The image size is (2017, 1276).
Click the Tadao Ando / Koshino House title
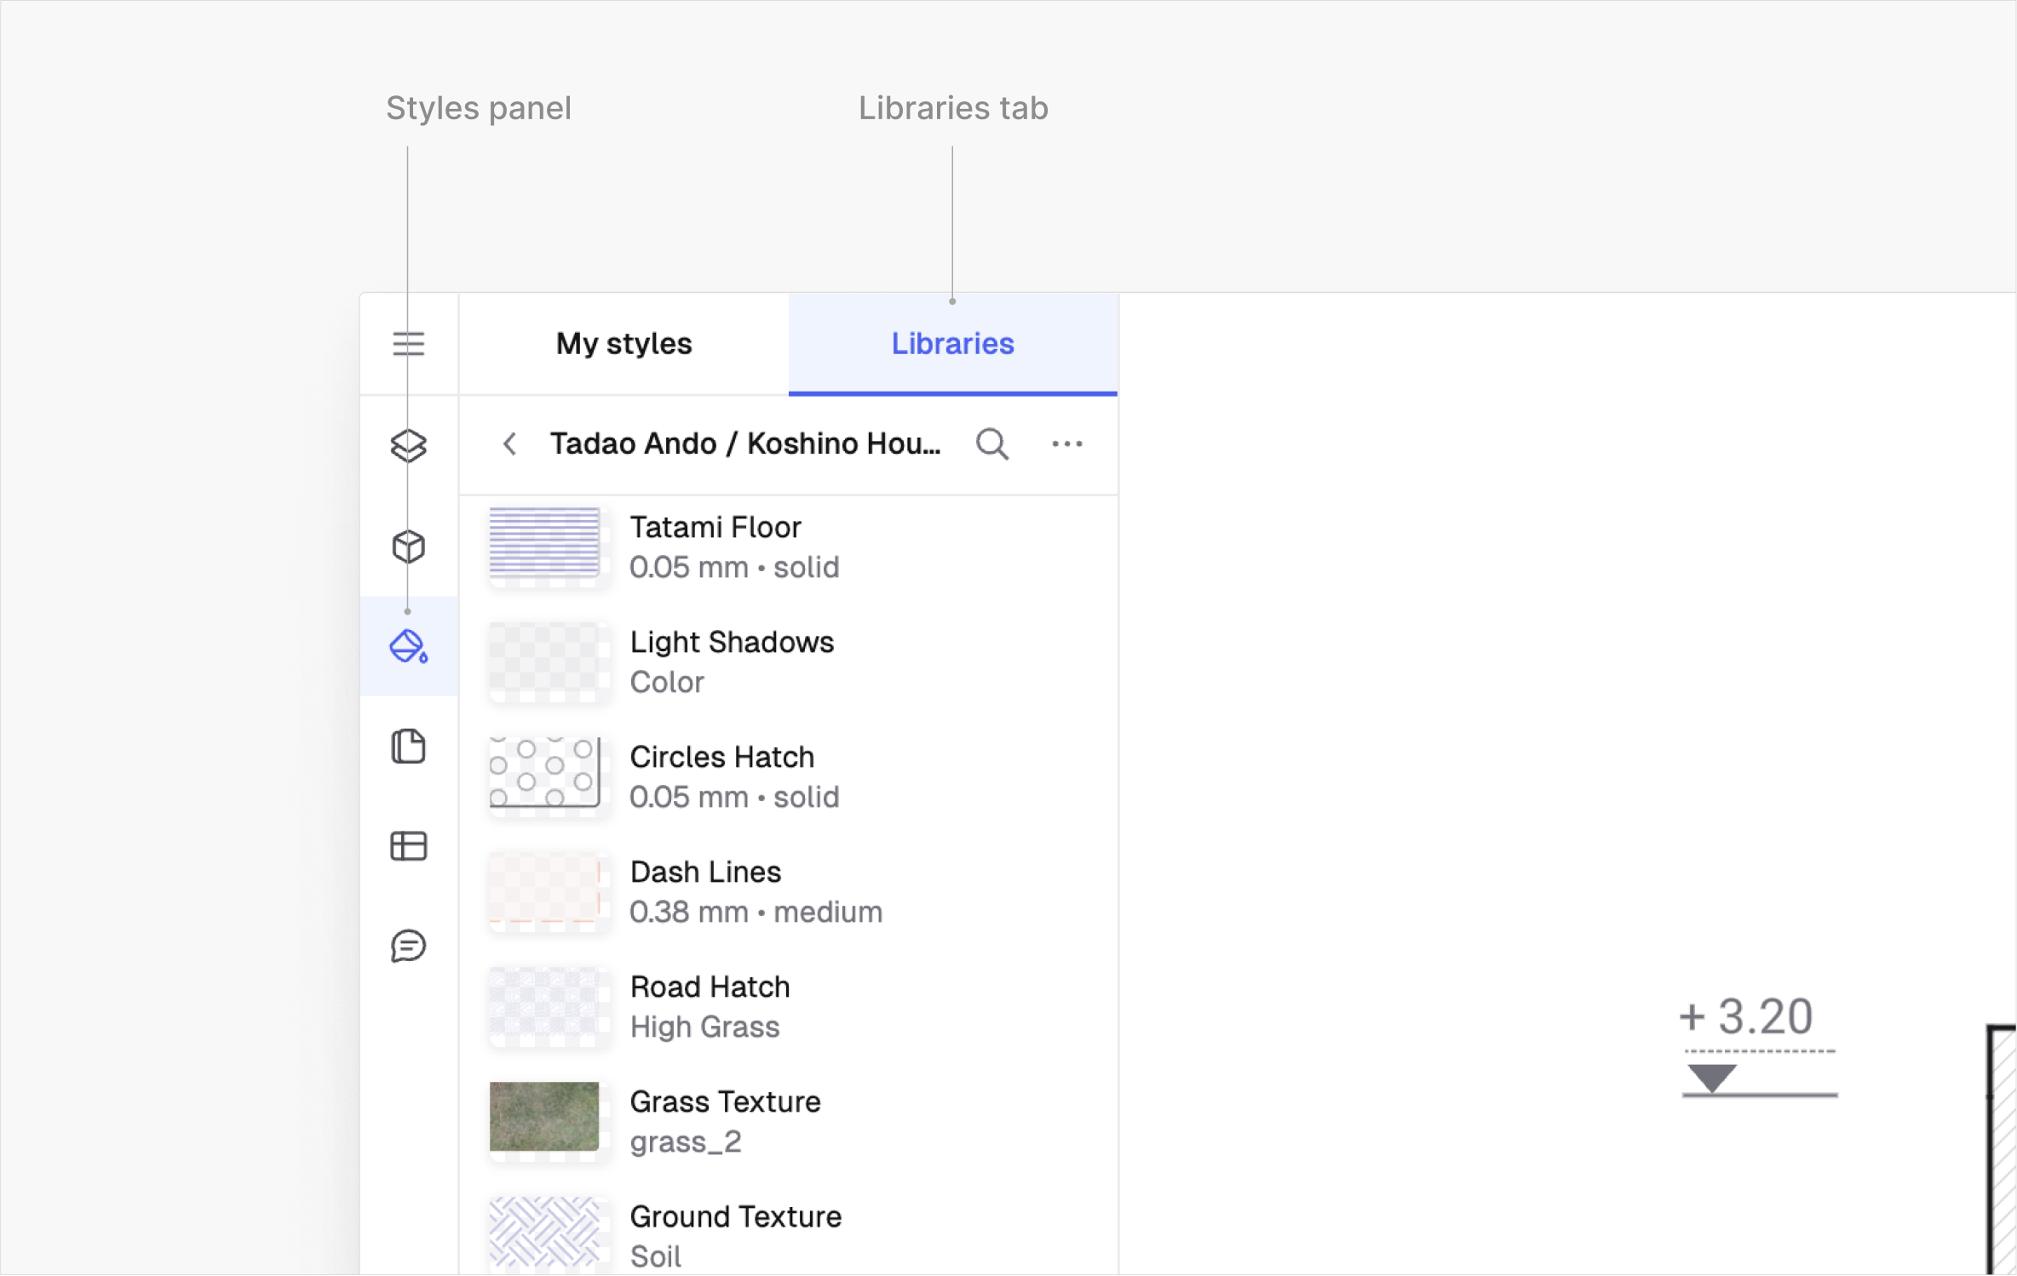[x=744, y=444]
